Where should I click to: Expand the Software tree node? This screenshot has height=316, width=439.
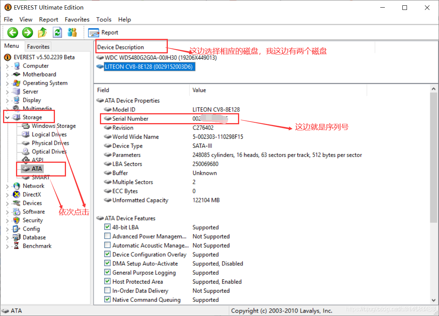[7, 212]
